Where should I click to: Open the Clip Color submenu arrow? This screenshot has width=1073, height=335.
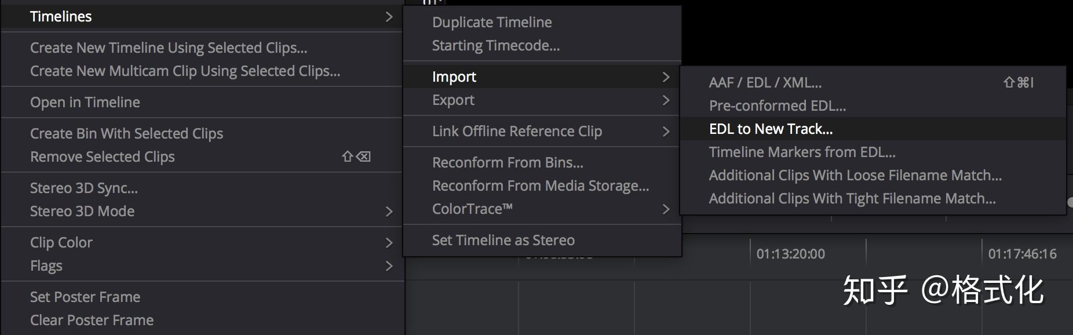(x=389, y=243)
